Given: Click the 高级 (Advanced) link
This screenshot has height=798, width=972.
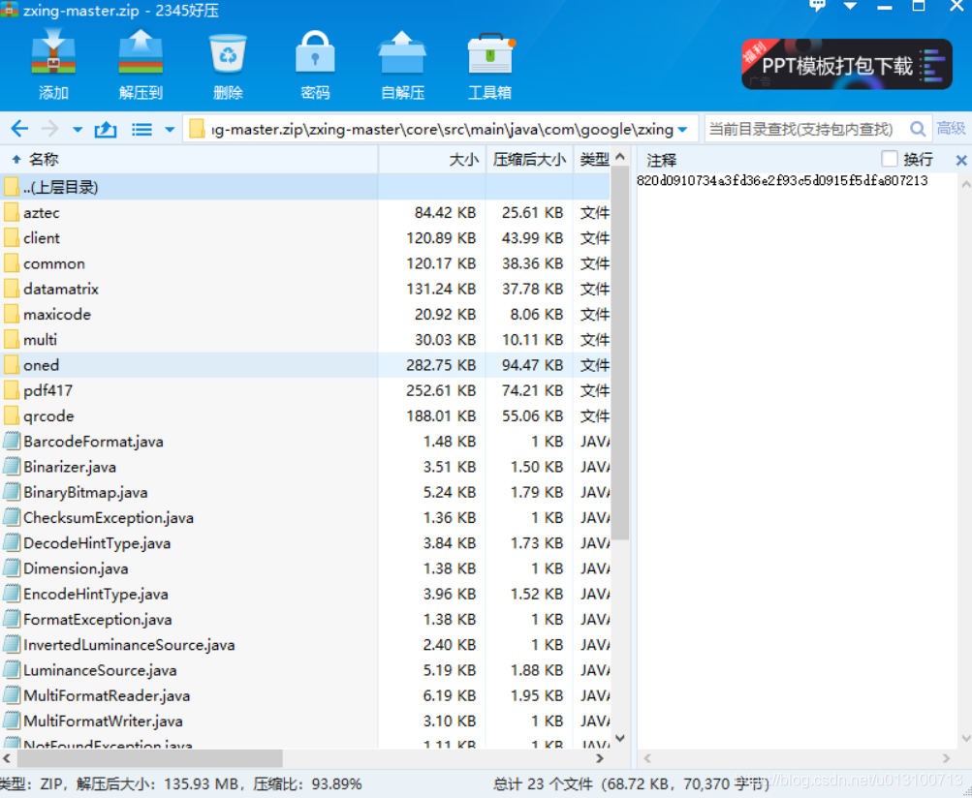Looking at the screenshot, I should (x=951, y=128).
